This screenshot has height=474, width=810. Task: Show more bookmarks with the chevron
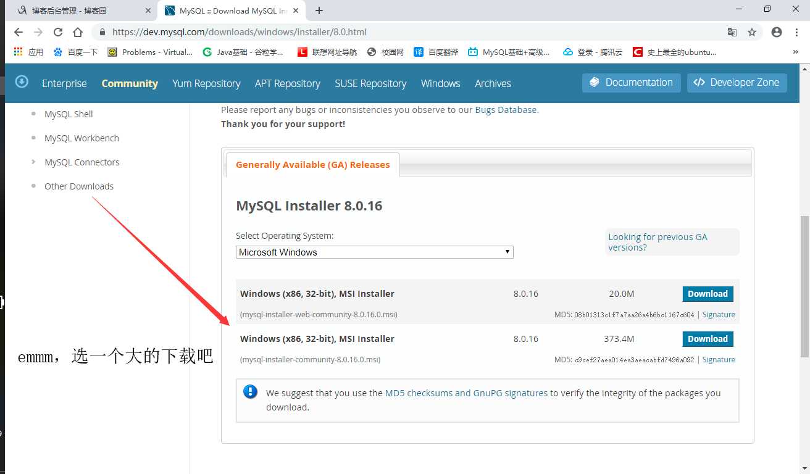pyautogui.click(x=796, y=52)
